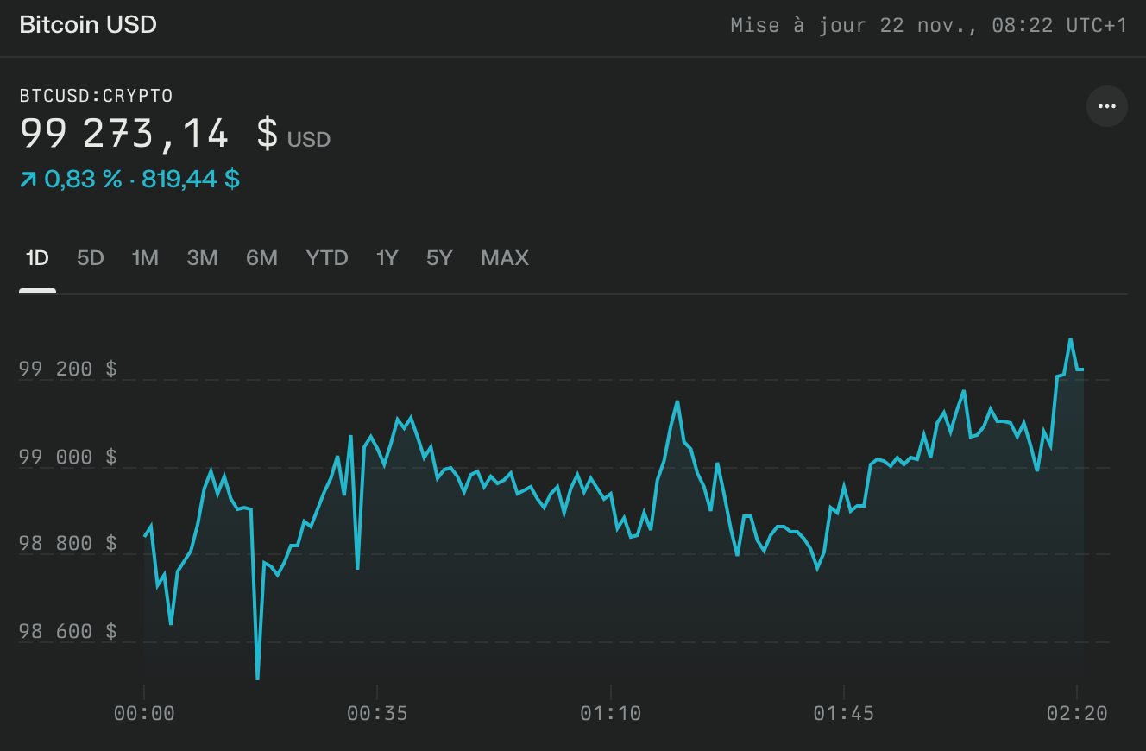Select the 1Y range tab
The width and height of the screenshot is (1146, 751).
pos(387,258)
